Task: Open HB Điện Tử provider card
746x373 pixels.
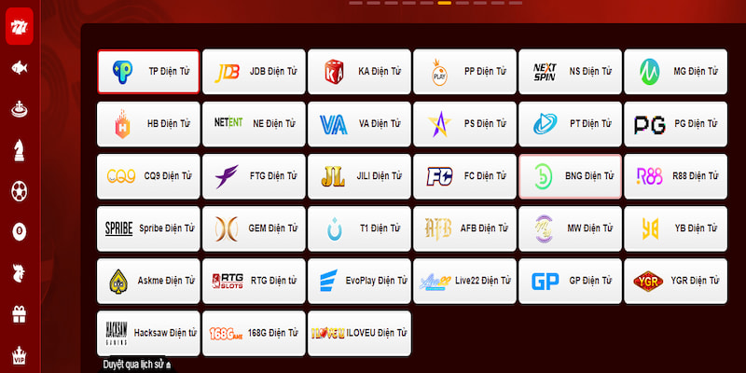Action: pos(148,124)
